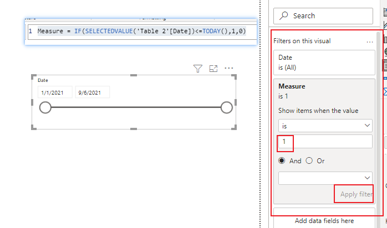387x228 pixels.
Task: Click the filter value input containing 1
Action: click(x=325, y=141)
